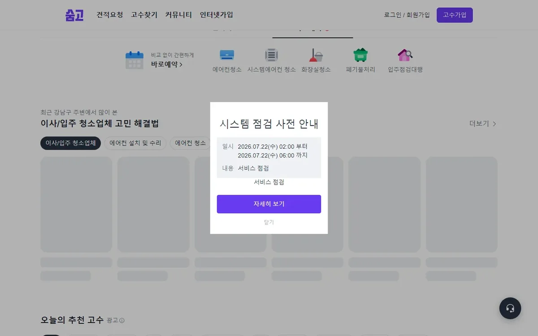Click the 2026.07.22(수) 02:00 부터 text
This screenshot has height=336, width=538.
tap(273, 146)
